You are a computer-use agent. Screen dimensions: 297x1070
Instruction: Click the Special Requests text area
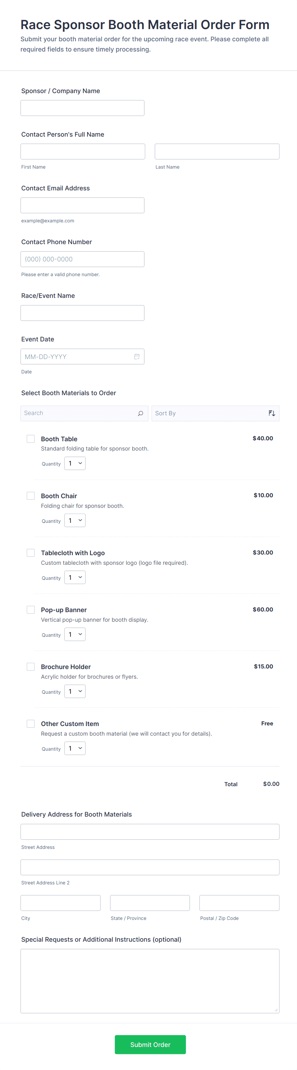pos(150,981)
